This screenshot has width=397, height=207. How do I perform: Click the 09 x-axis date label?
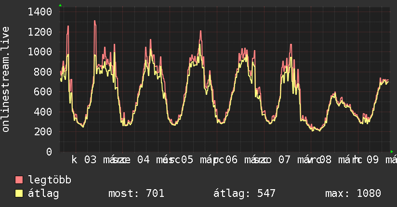(373, 160)
